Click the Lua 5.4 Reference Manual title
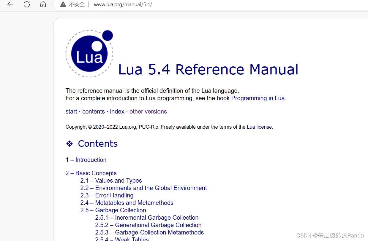The image size is (368, 241). [208, 69]
